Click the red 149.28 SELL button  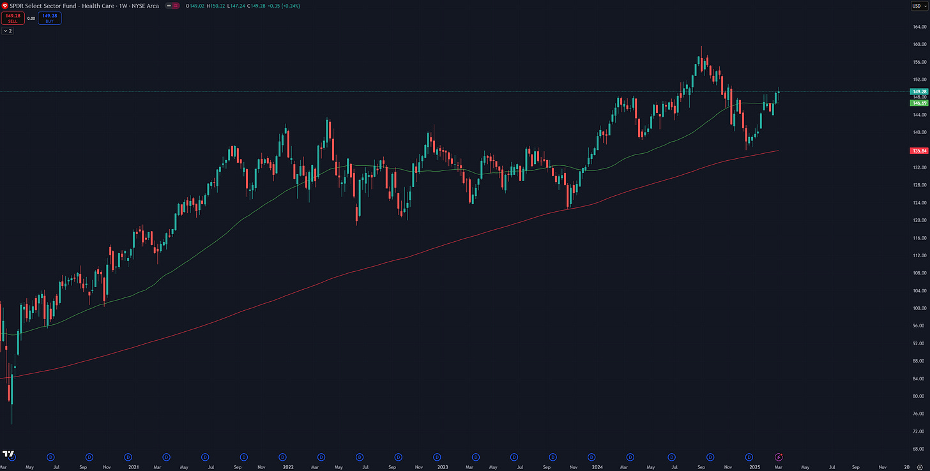pos(13,18)
